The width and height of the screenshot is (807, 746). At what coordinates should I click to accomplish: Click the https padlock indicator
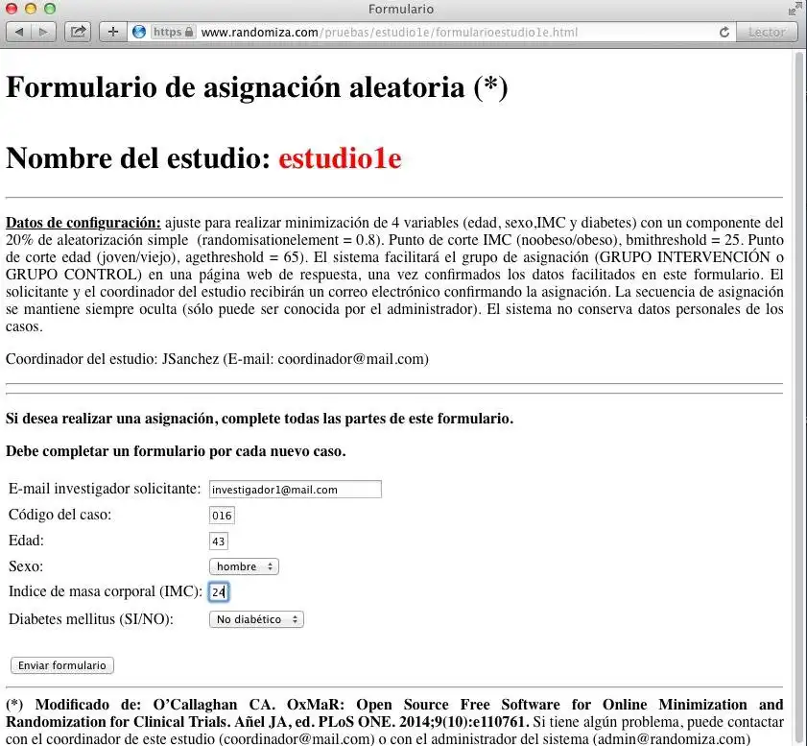[x=174, y=32]
